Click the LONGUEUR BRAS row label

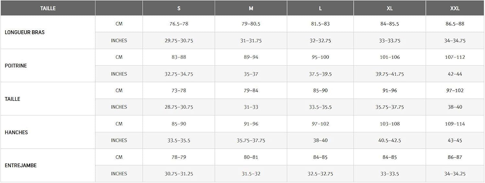click(x=25, y=33)
